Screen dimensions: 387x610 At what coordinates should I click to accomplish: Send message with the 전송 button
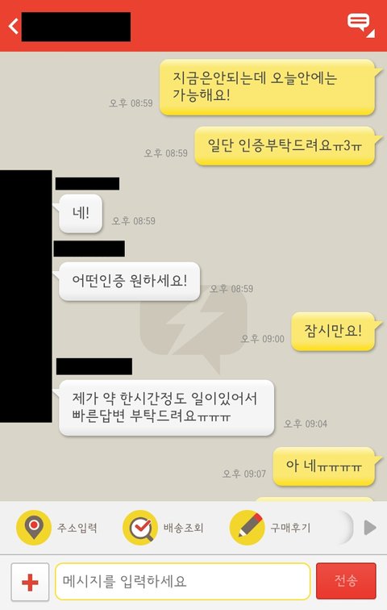[346, 581]
